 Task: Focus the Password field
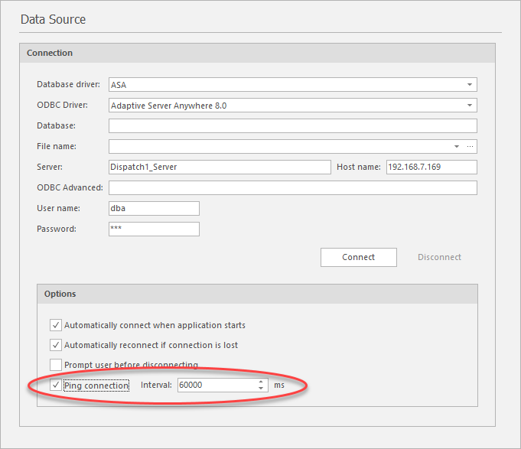click(154, 229)
